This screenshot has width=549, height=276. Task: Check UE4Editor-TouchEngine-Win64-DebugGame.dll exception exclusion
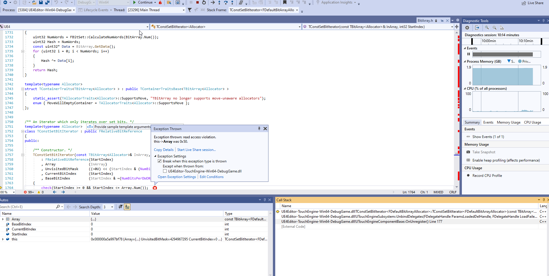pos(165,171)
